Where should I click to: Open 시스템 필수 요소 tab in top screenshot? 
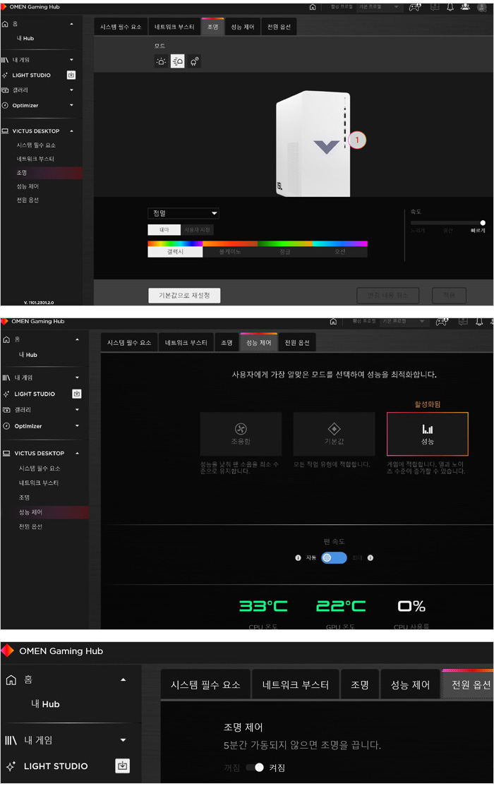click(121, 27)
